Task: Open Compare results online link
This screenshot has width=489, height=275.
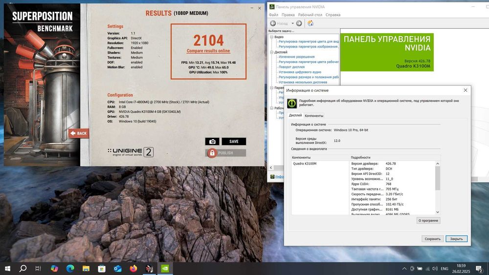Action: pos(208,51)
